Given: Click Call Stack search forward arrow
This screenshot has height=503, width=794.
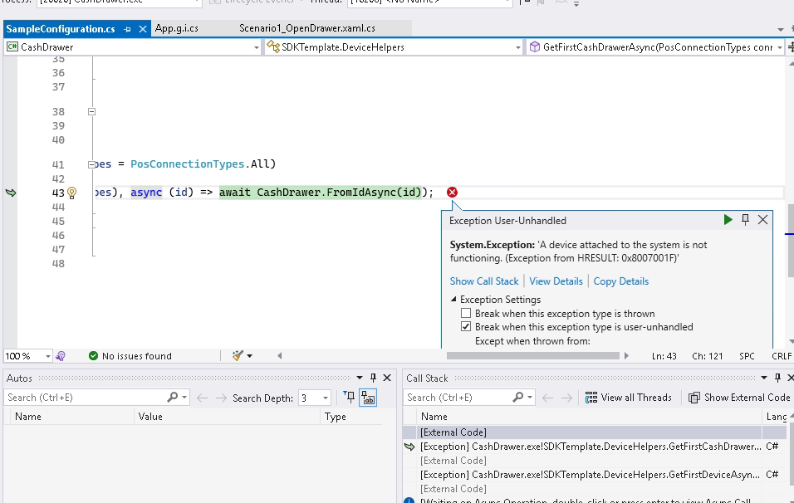Looking at the screenshot, I should (566, 398).
